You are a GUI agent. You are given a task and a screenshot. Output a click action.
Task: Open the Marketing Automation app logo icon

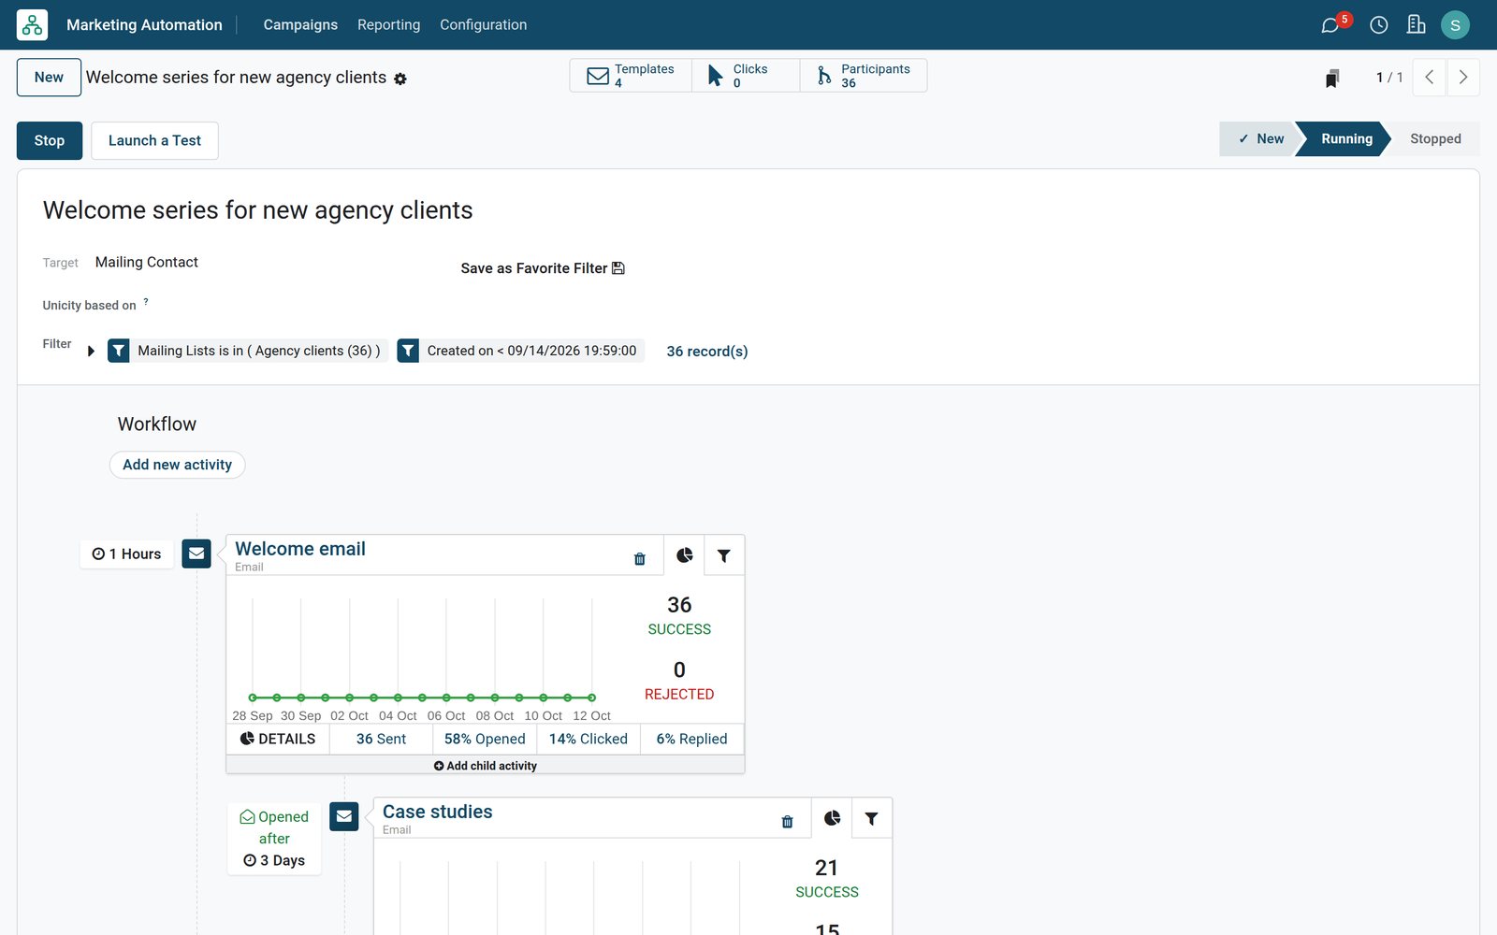(x=32, y=24)
